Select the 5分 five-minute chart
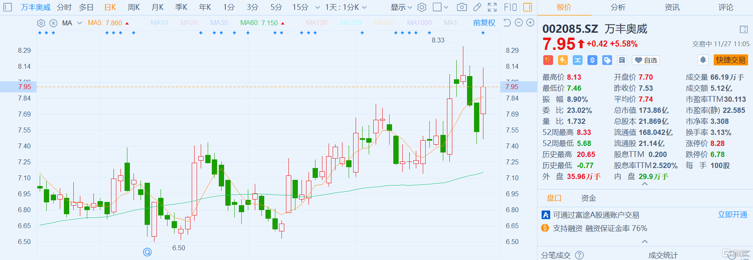The image size is (753, 260). 277,7
